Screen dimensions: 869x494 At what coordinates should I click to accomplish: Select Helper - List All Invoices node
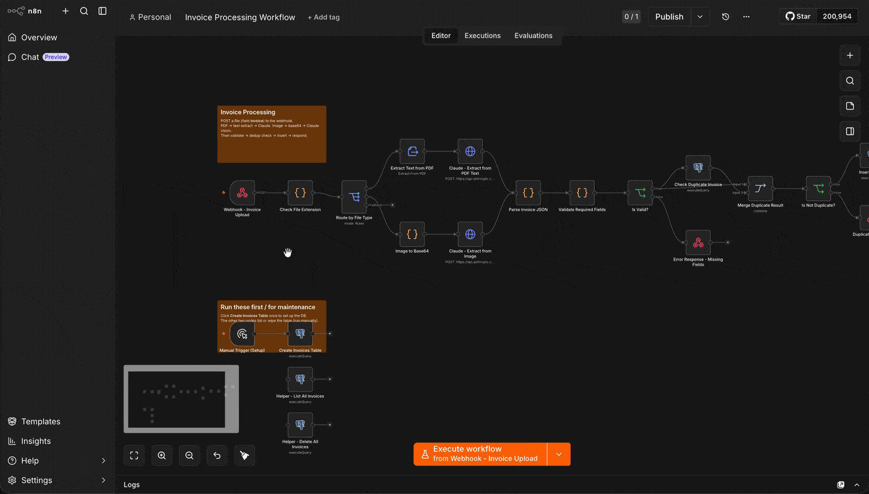click(300, 380)
